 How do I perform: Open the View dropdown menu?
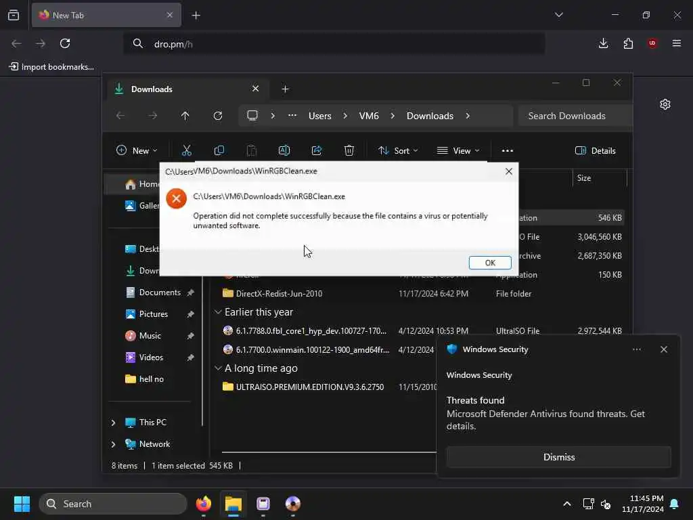(x=458, y=151)
